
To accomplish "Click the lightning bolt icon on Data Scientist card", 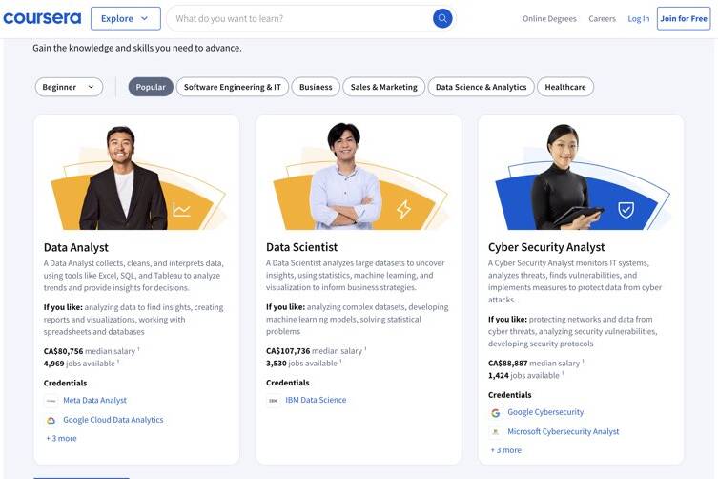I will tap(403, 209).
